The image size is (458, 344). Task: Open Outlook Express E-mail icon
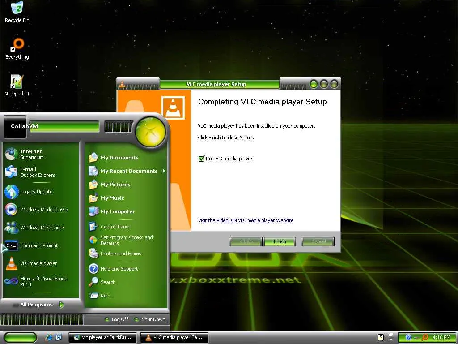[x=11, y=172]
